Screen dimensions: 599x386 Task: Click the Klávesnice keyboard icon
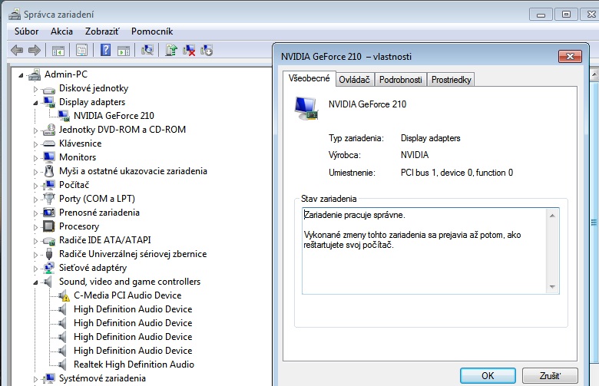click(49, 144)
